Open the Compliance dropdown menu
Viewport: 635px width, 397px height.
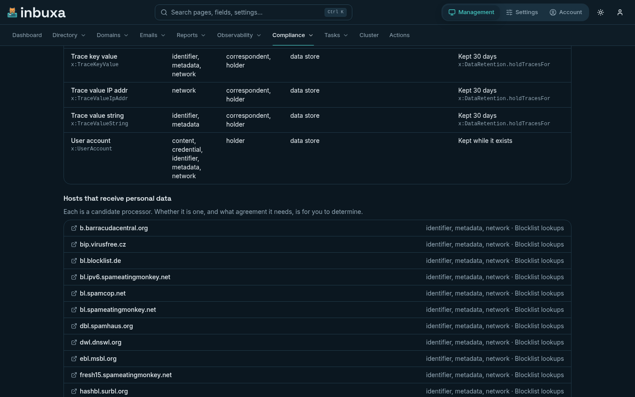click(x=293, y=35)
